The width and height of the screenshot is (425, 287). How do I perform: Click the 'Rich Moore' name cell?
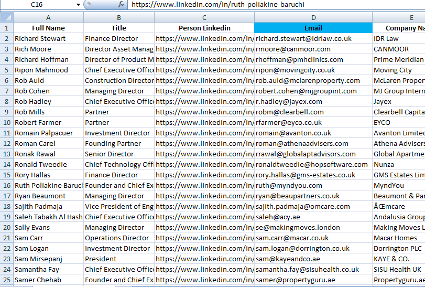49,49
